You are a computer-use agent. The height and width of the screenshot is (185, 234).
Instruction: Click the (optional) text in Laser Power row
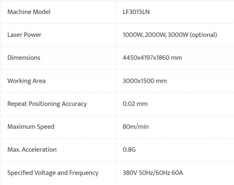point(204,35)
